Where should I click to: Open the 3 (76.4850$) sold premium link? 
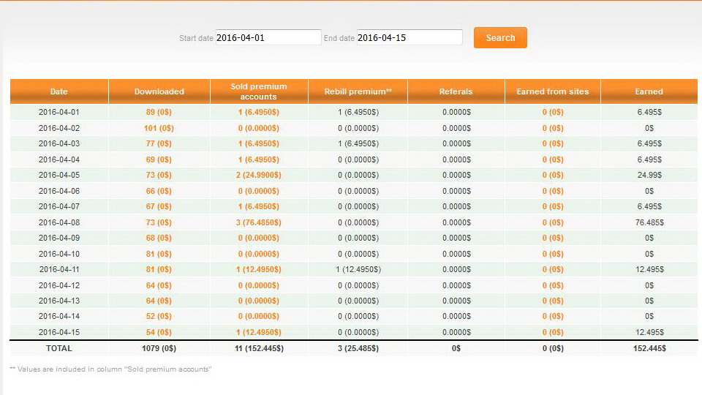(259, 222)
